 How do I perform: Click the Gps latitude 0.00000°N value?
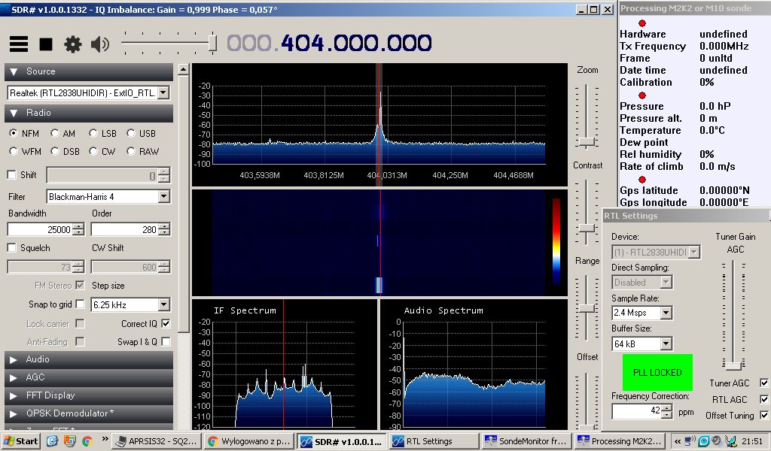(724, 190)
